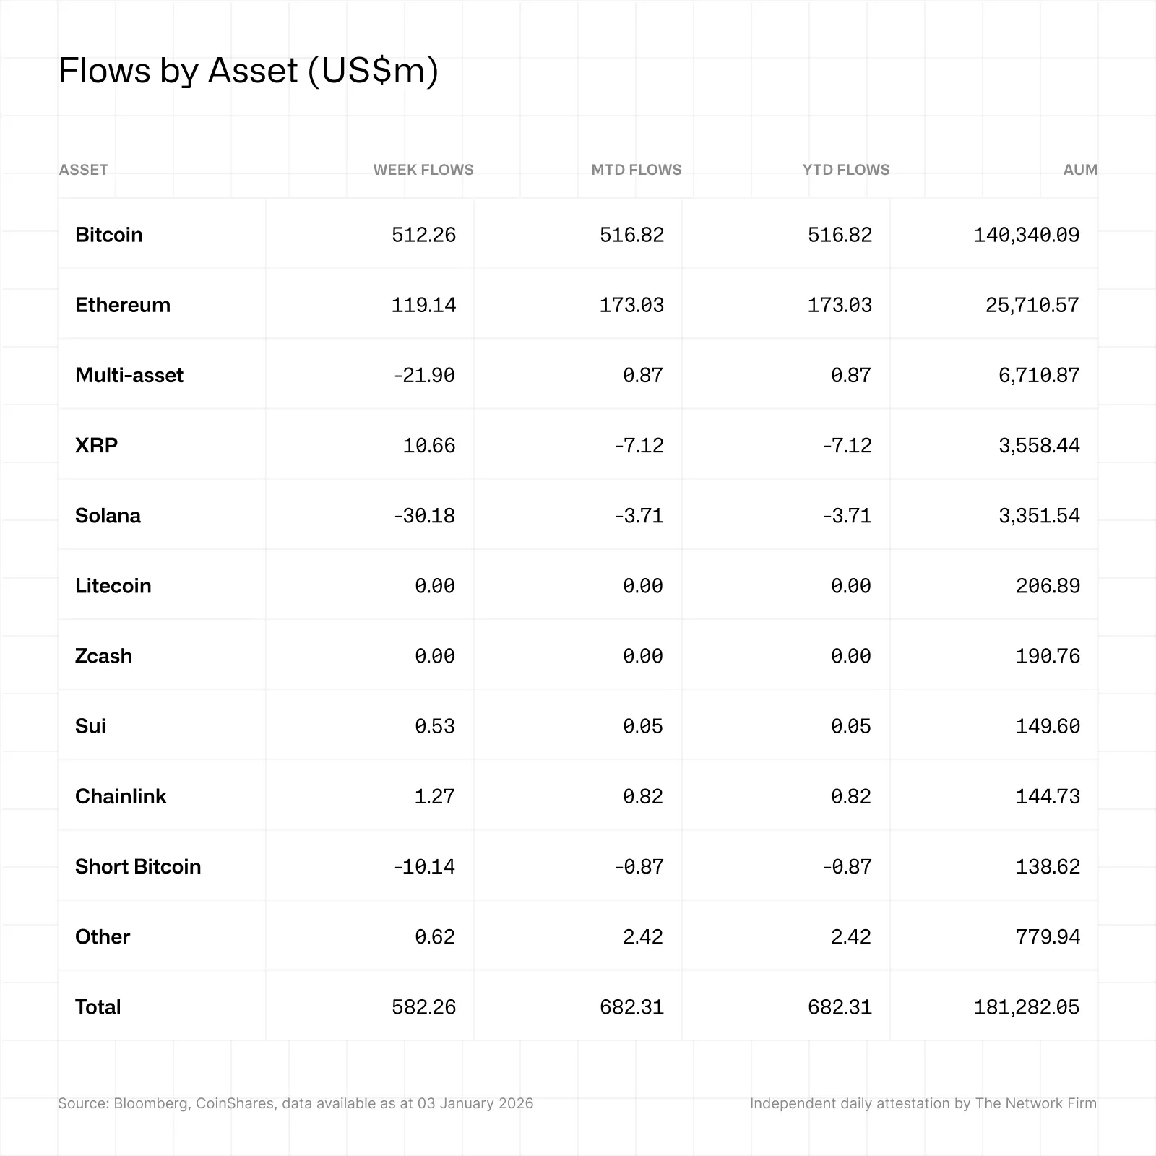Click the AUM column header
This screenshot has width=1156, height=1156.
click(x=1080, y=170)
